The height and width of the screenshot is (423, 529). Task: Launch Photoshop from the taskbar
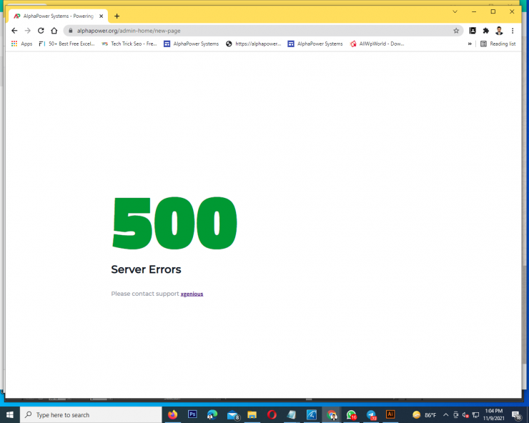point(192,414)
